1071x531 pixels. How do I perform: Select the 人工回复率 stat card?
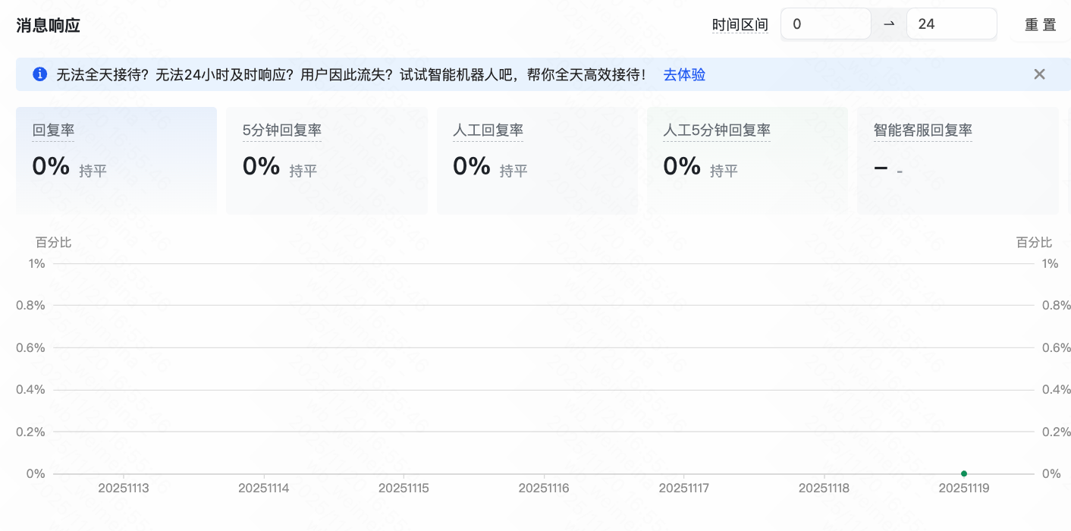(537, 159)
